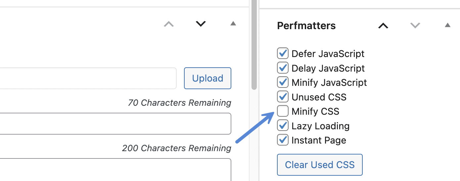Enable the Minify CSS checkbox
460x181 pixels.
[x=283, y=111]
